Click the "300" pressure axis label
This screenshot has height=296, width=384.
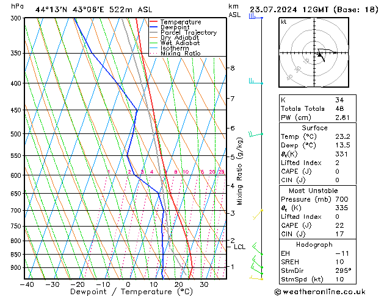[x=17, y=18]
